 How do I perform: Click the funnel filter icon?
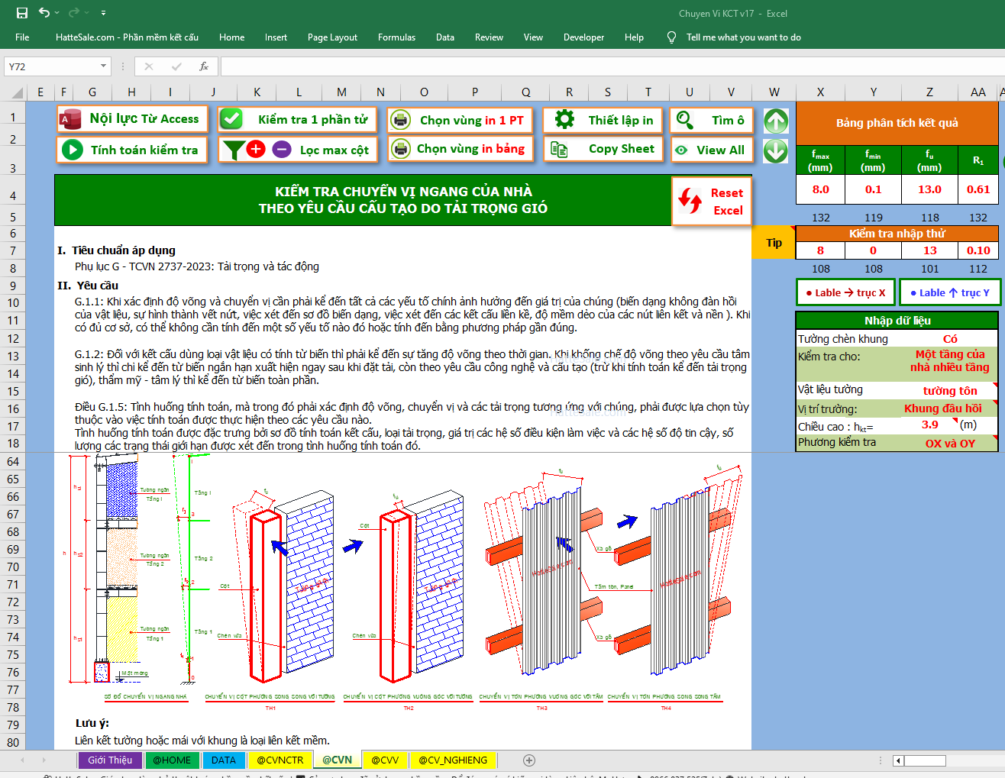point(234,150)
